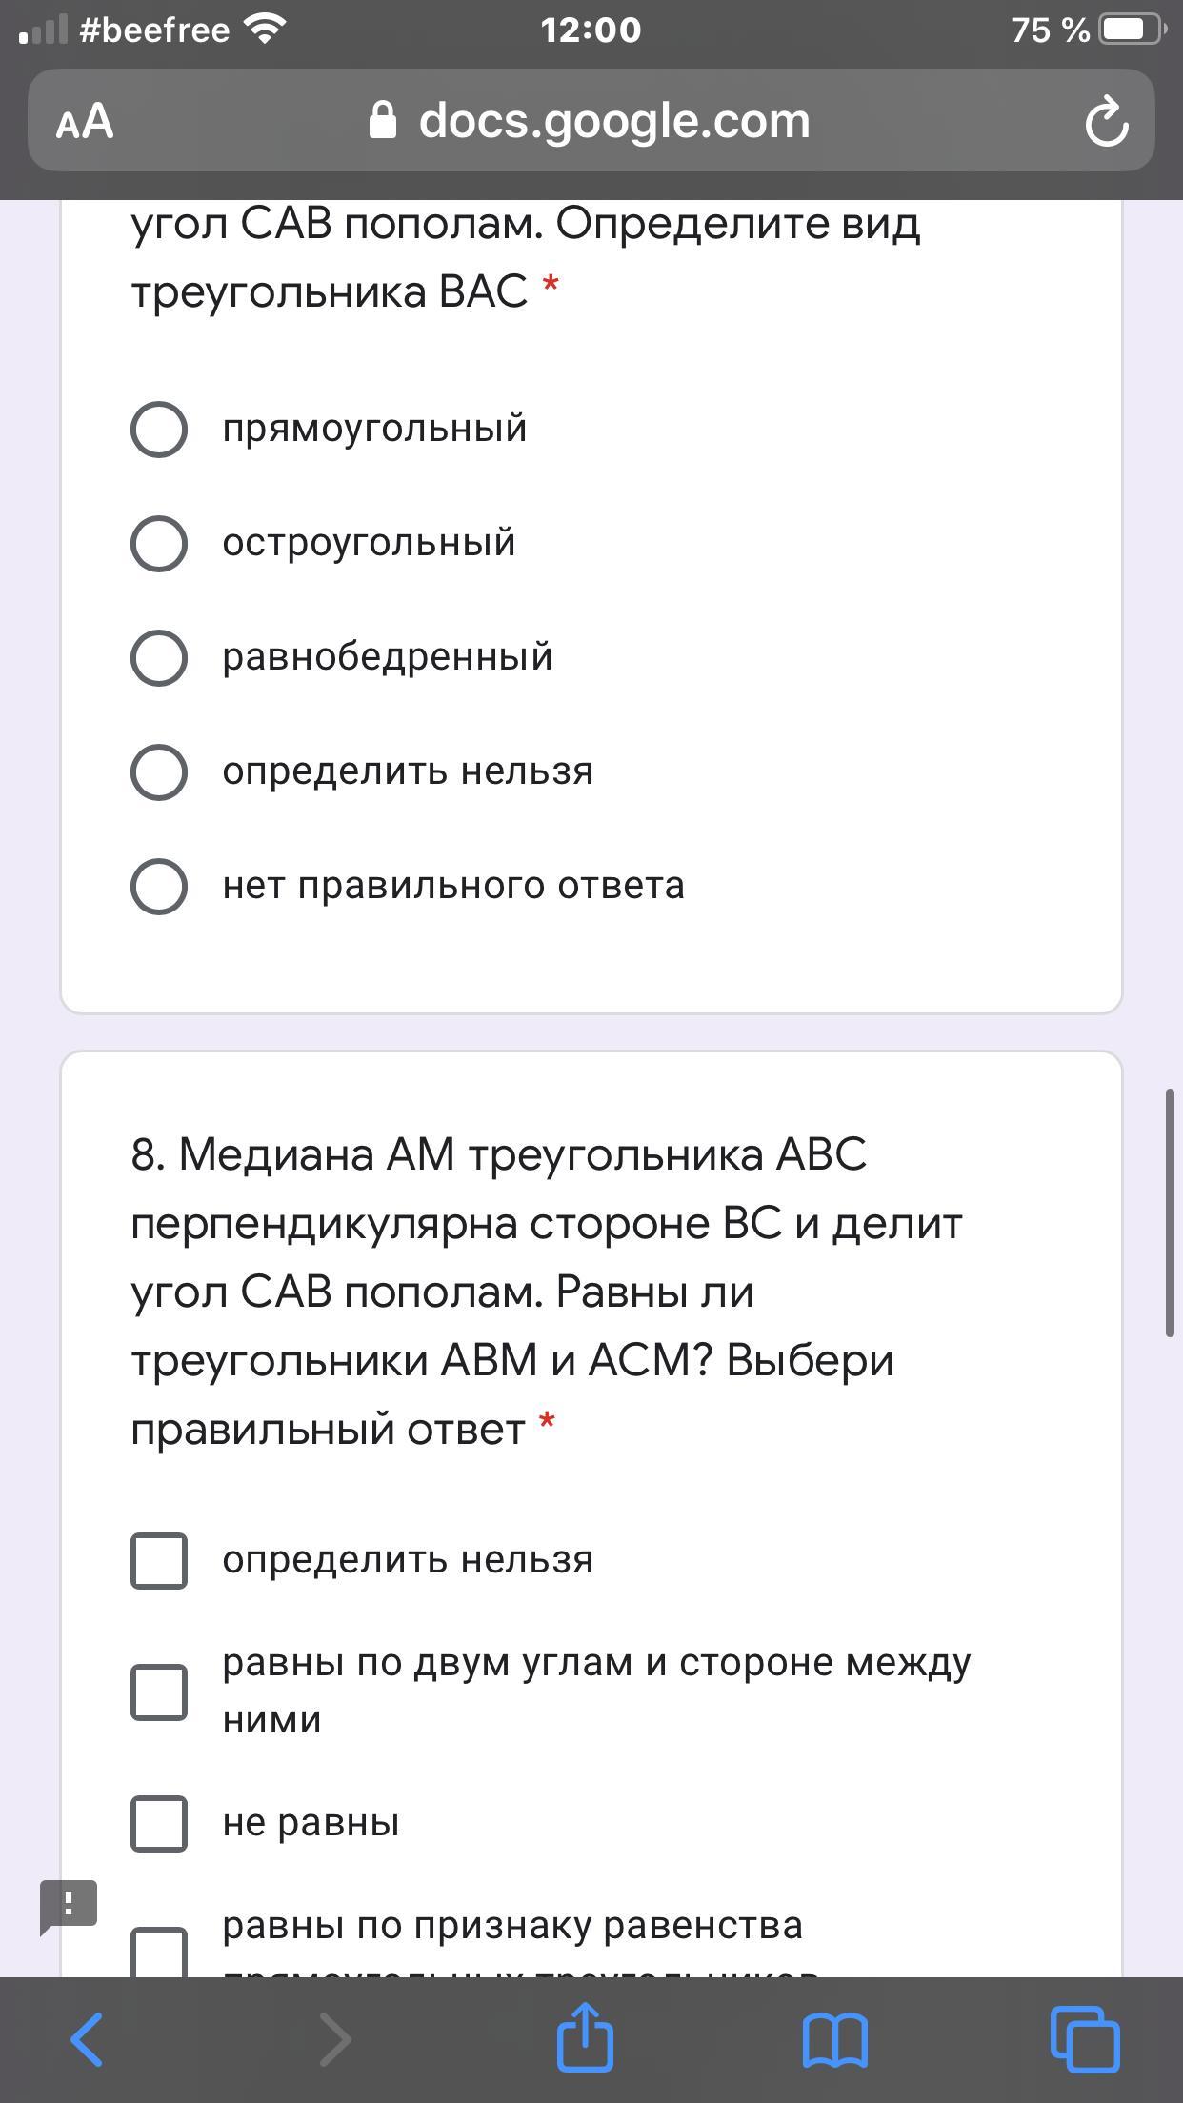Screen dimensions: 1183x2103
Task: Tap the Safari back arrow
Action: coord(87,2039)
